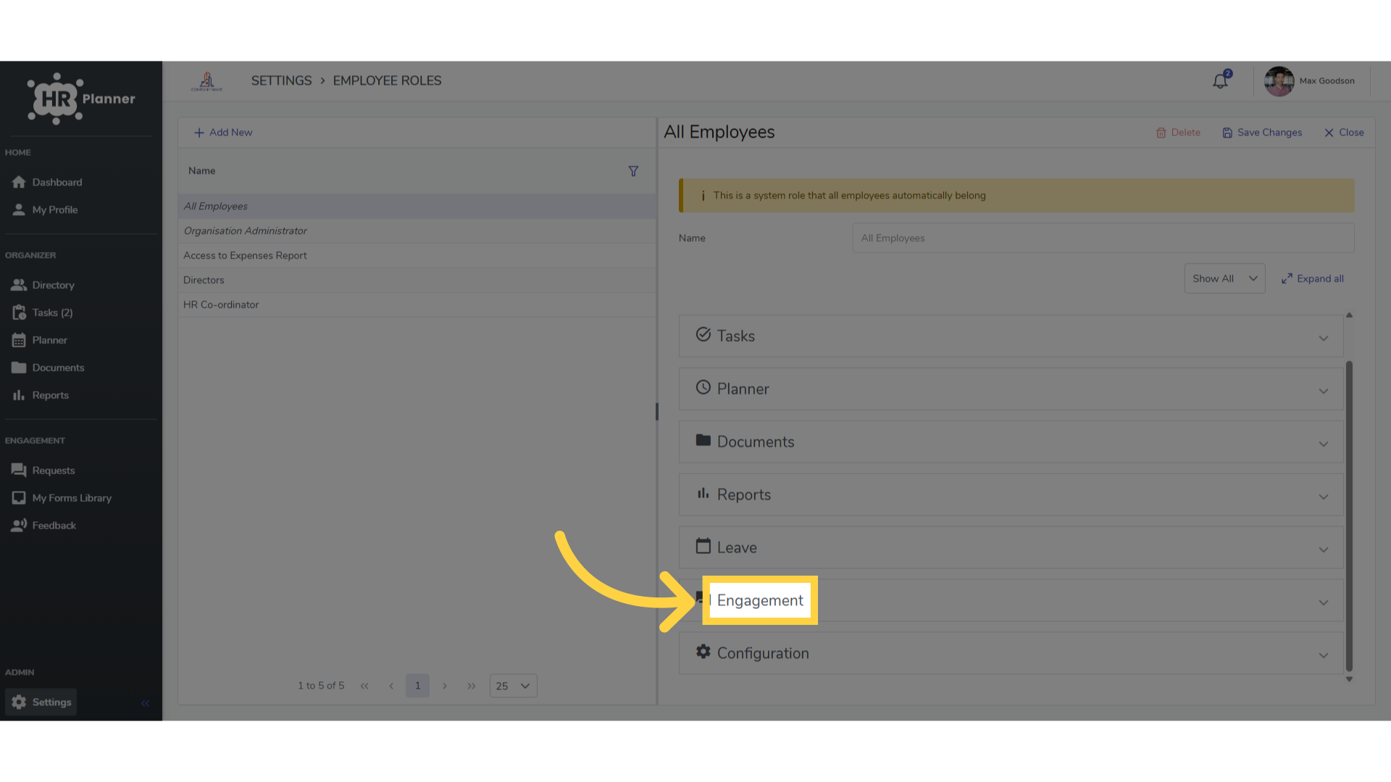
Task: Open Documents in the sidebar
Action: [x=49, y=367]
